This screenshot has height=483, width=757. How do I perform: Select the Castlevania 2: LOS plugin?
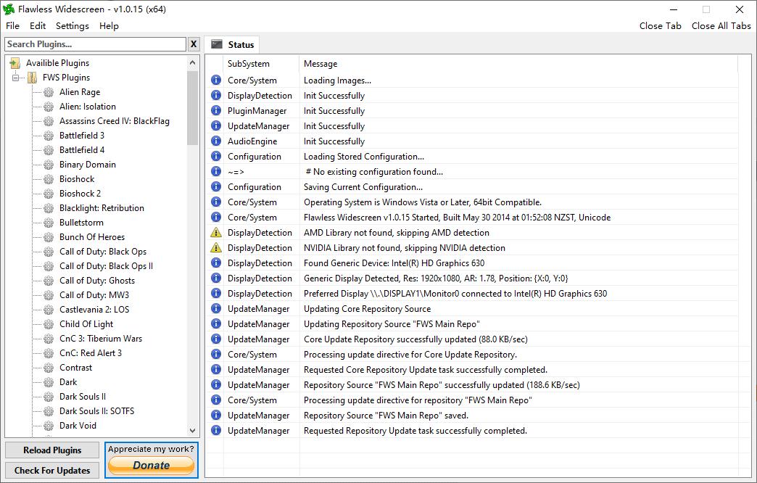[x=94, y=310]
